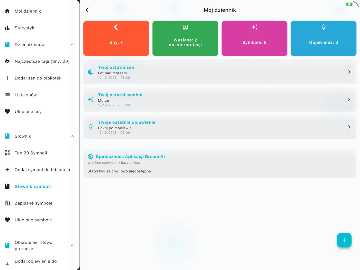Click the moon icon on Sny card

[x=116, y=27]
